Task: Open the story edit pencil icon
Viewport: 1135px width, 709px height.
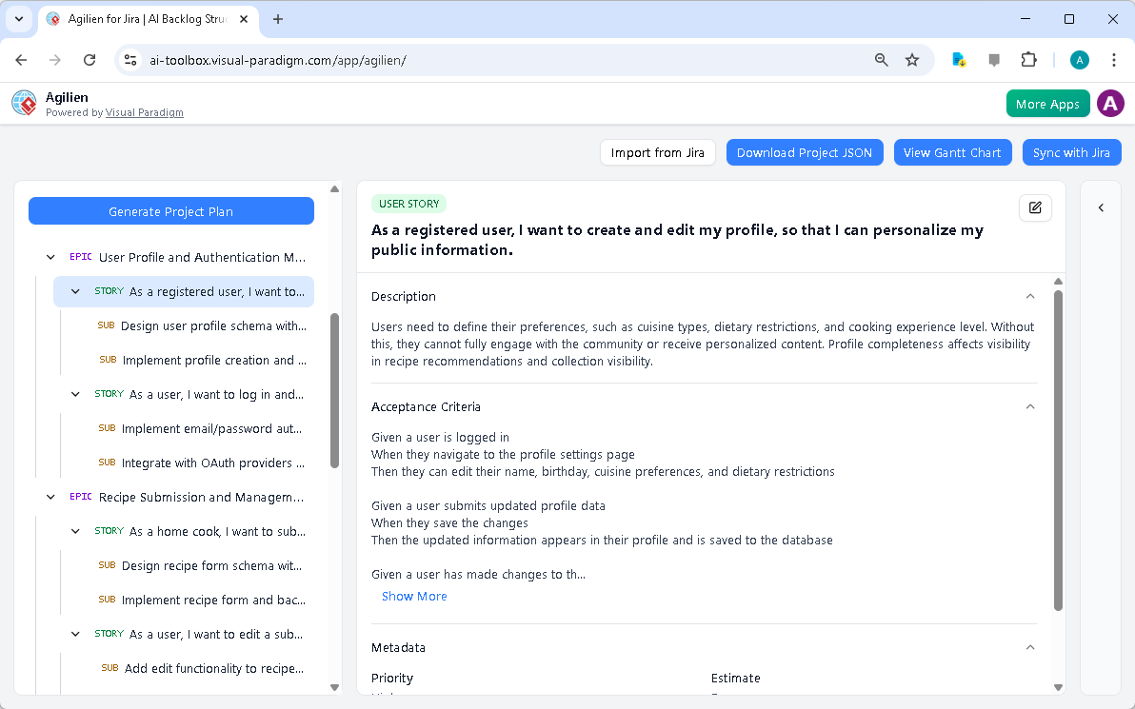Action: (1035, 207)
